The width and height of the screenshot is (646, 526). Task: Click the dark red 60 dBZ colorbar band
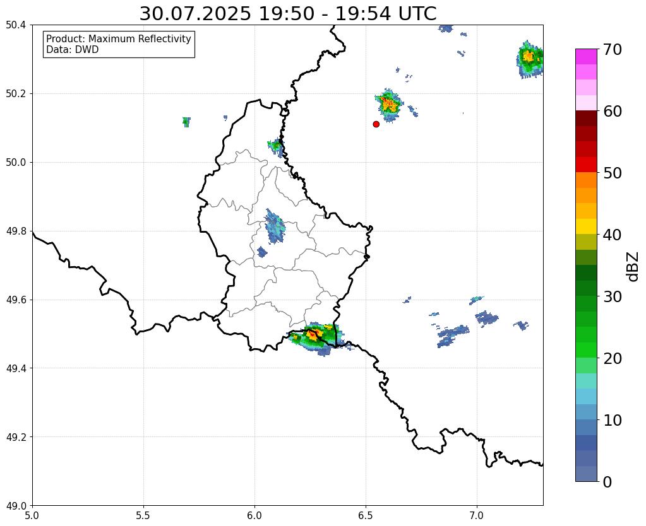(586, 118)
